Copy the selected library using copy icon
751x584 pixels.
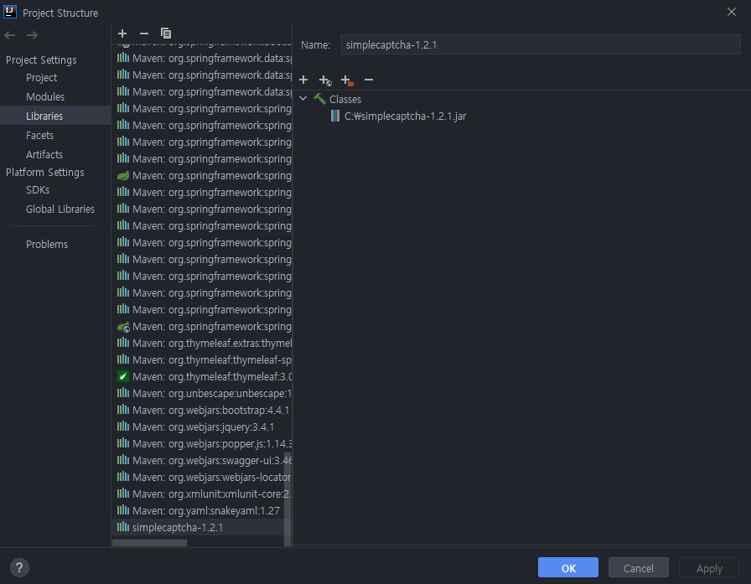166,33
